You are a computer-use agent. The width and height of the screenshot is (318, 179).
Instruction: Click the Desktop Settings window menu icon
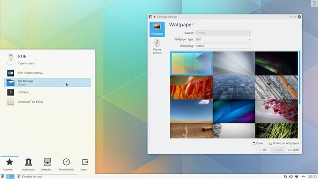pyautogui.click(x=150, y=17)
